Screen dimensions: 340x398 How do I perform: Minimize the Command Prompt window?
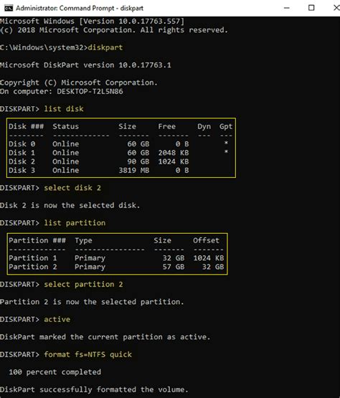pyautogui.click(x=287, y=8)
